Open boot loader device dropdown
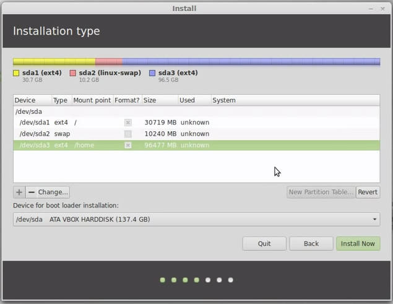This screenshot has height=304, width=393. [196, 219]
